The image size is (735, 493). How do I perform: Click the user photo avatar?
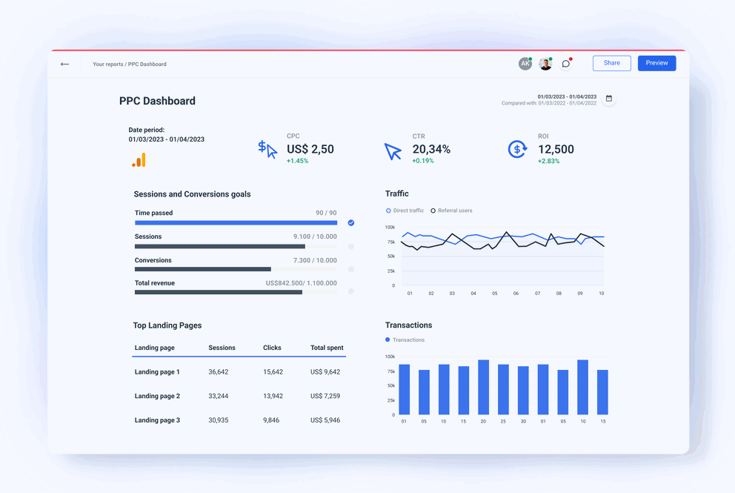[545, 64]
